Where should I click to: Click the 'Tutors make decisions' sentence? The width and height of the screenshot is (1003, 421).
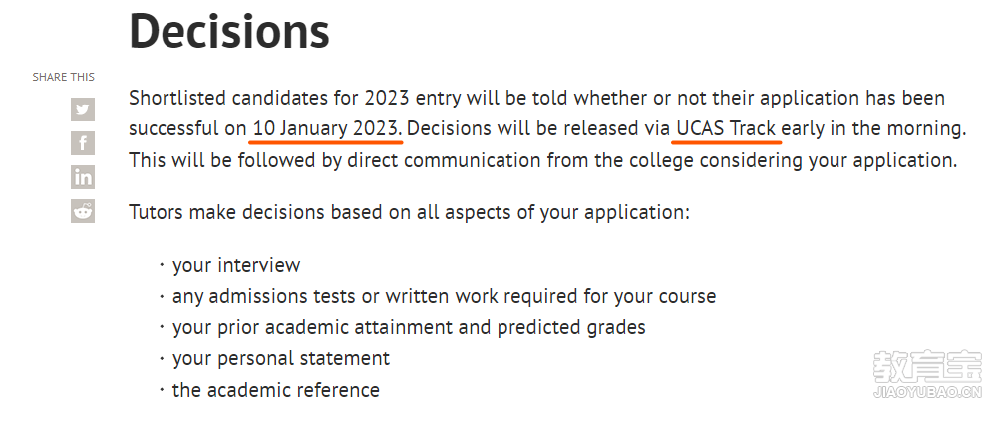(x=410, y=212)
